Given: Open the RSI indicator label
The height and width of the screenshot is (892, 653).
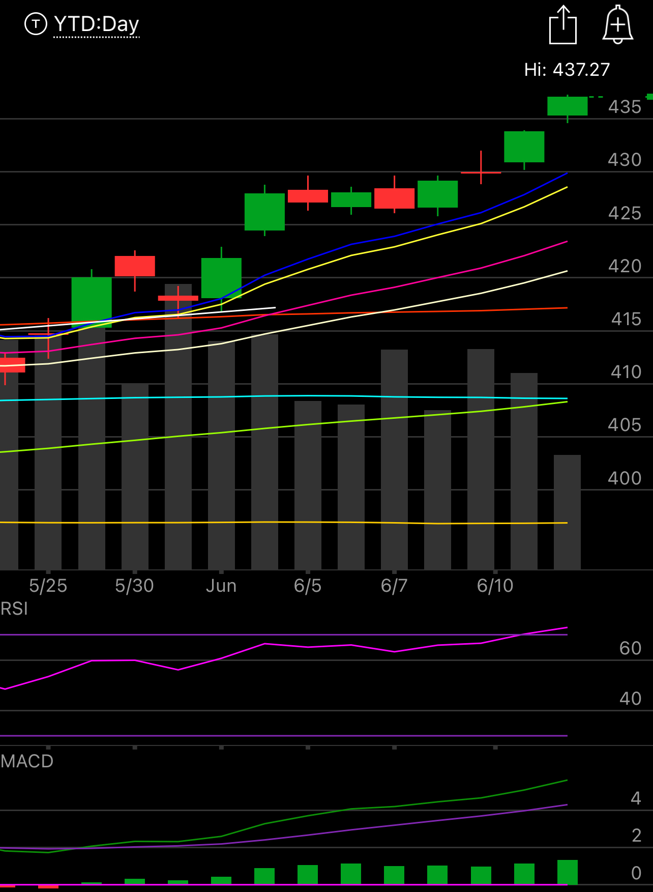Looking at the screenshot, I should [14, 609].
